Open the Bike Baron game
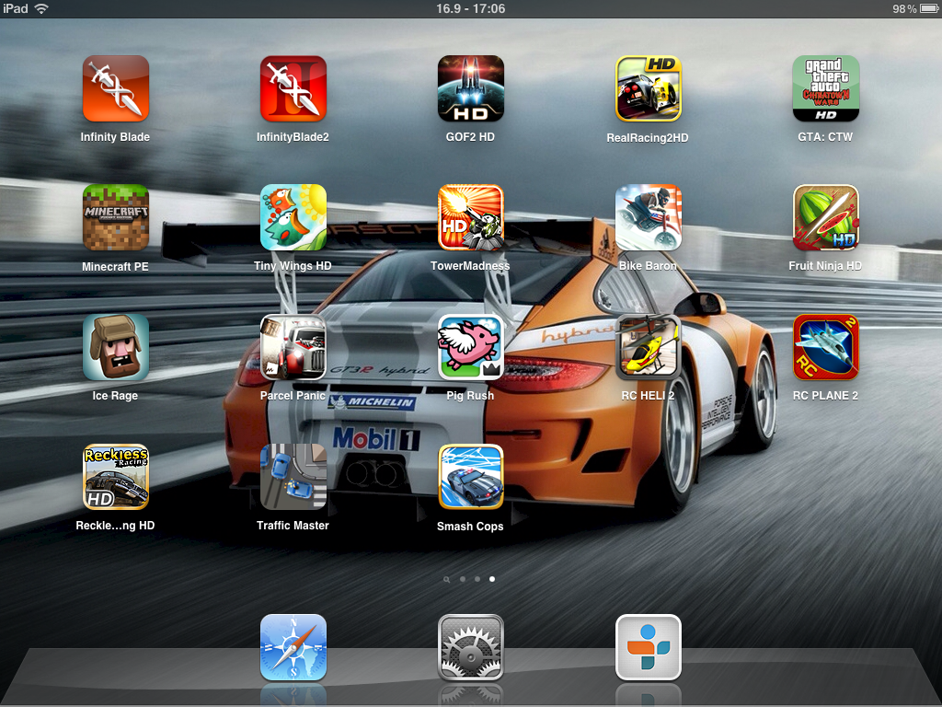Image resolution: width=942 pixels, height=707 pixels. [x=649, y=217]
